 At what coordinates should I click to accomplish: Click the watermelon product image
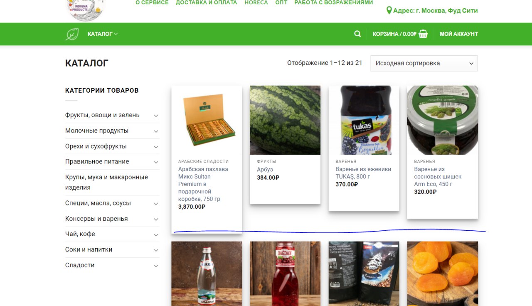coord(285,120)
